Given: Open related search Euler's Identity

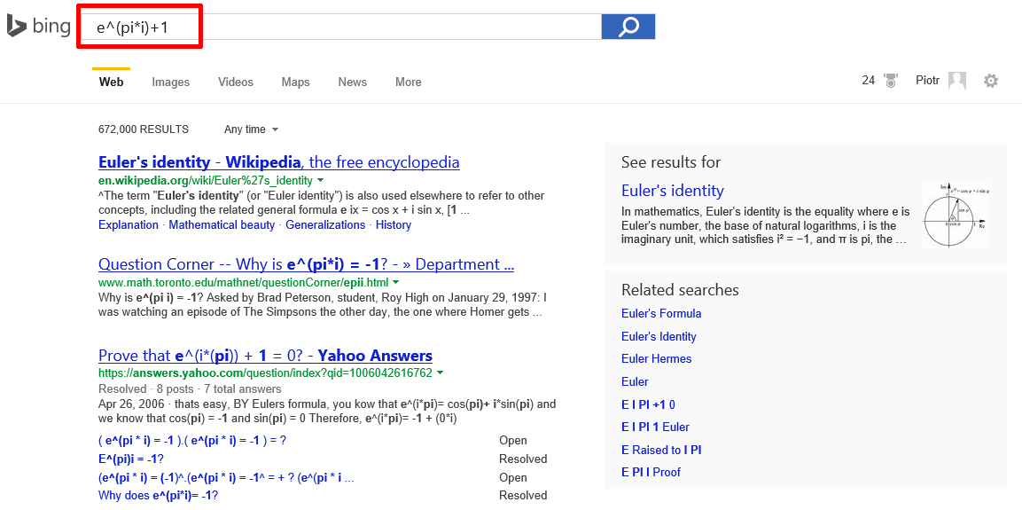Looking at the screenshot, I should 659,336.
